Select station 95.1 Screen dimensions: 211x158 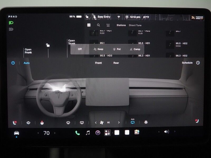tap(98, 43)
